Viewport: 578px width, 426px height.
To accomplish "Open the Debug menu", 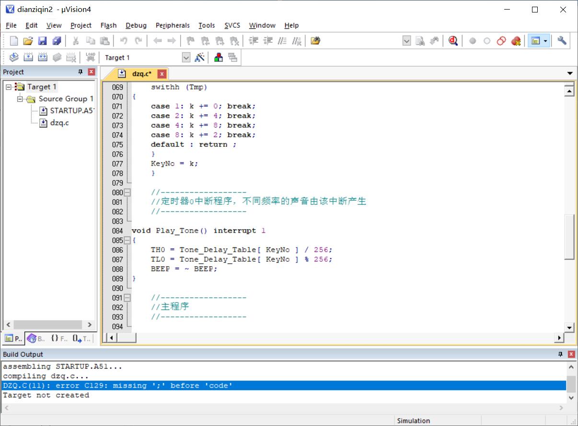I will tap(136, 25).
